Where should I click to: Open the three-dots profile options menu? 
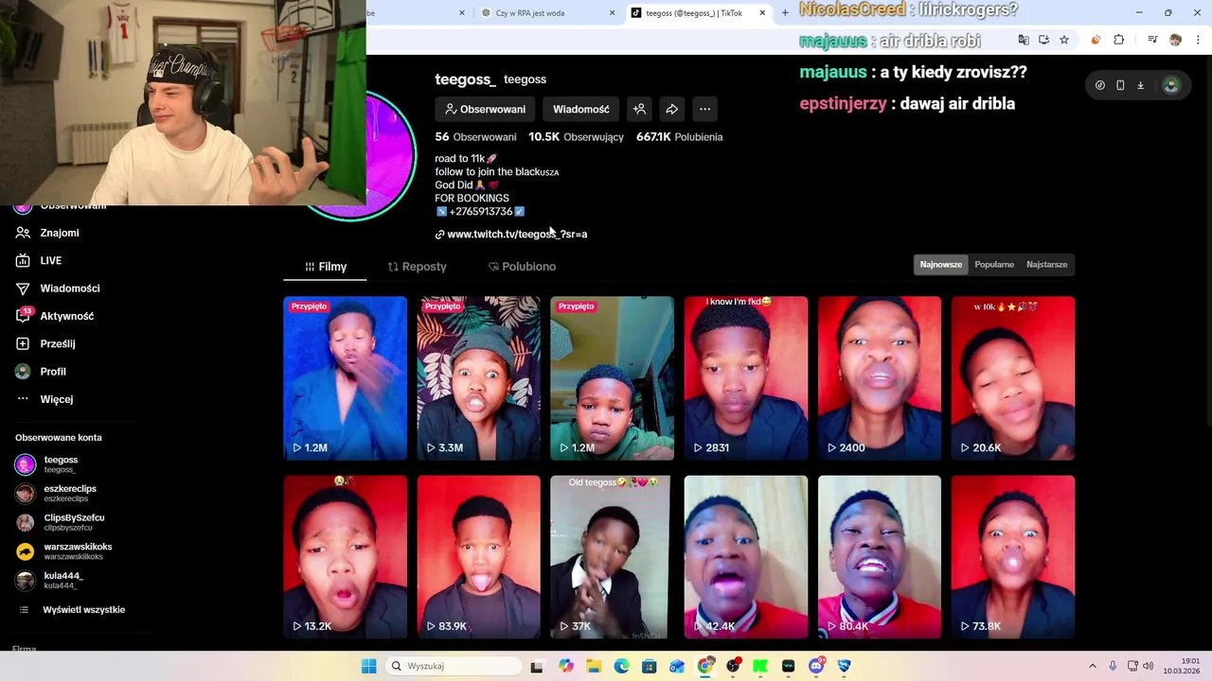704,109
